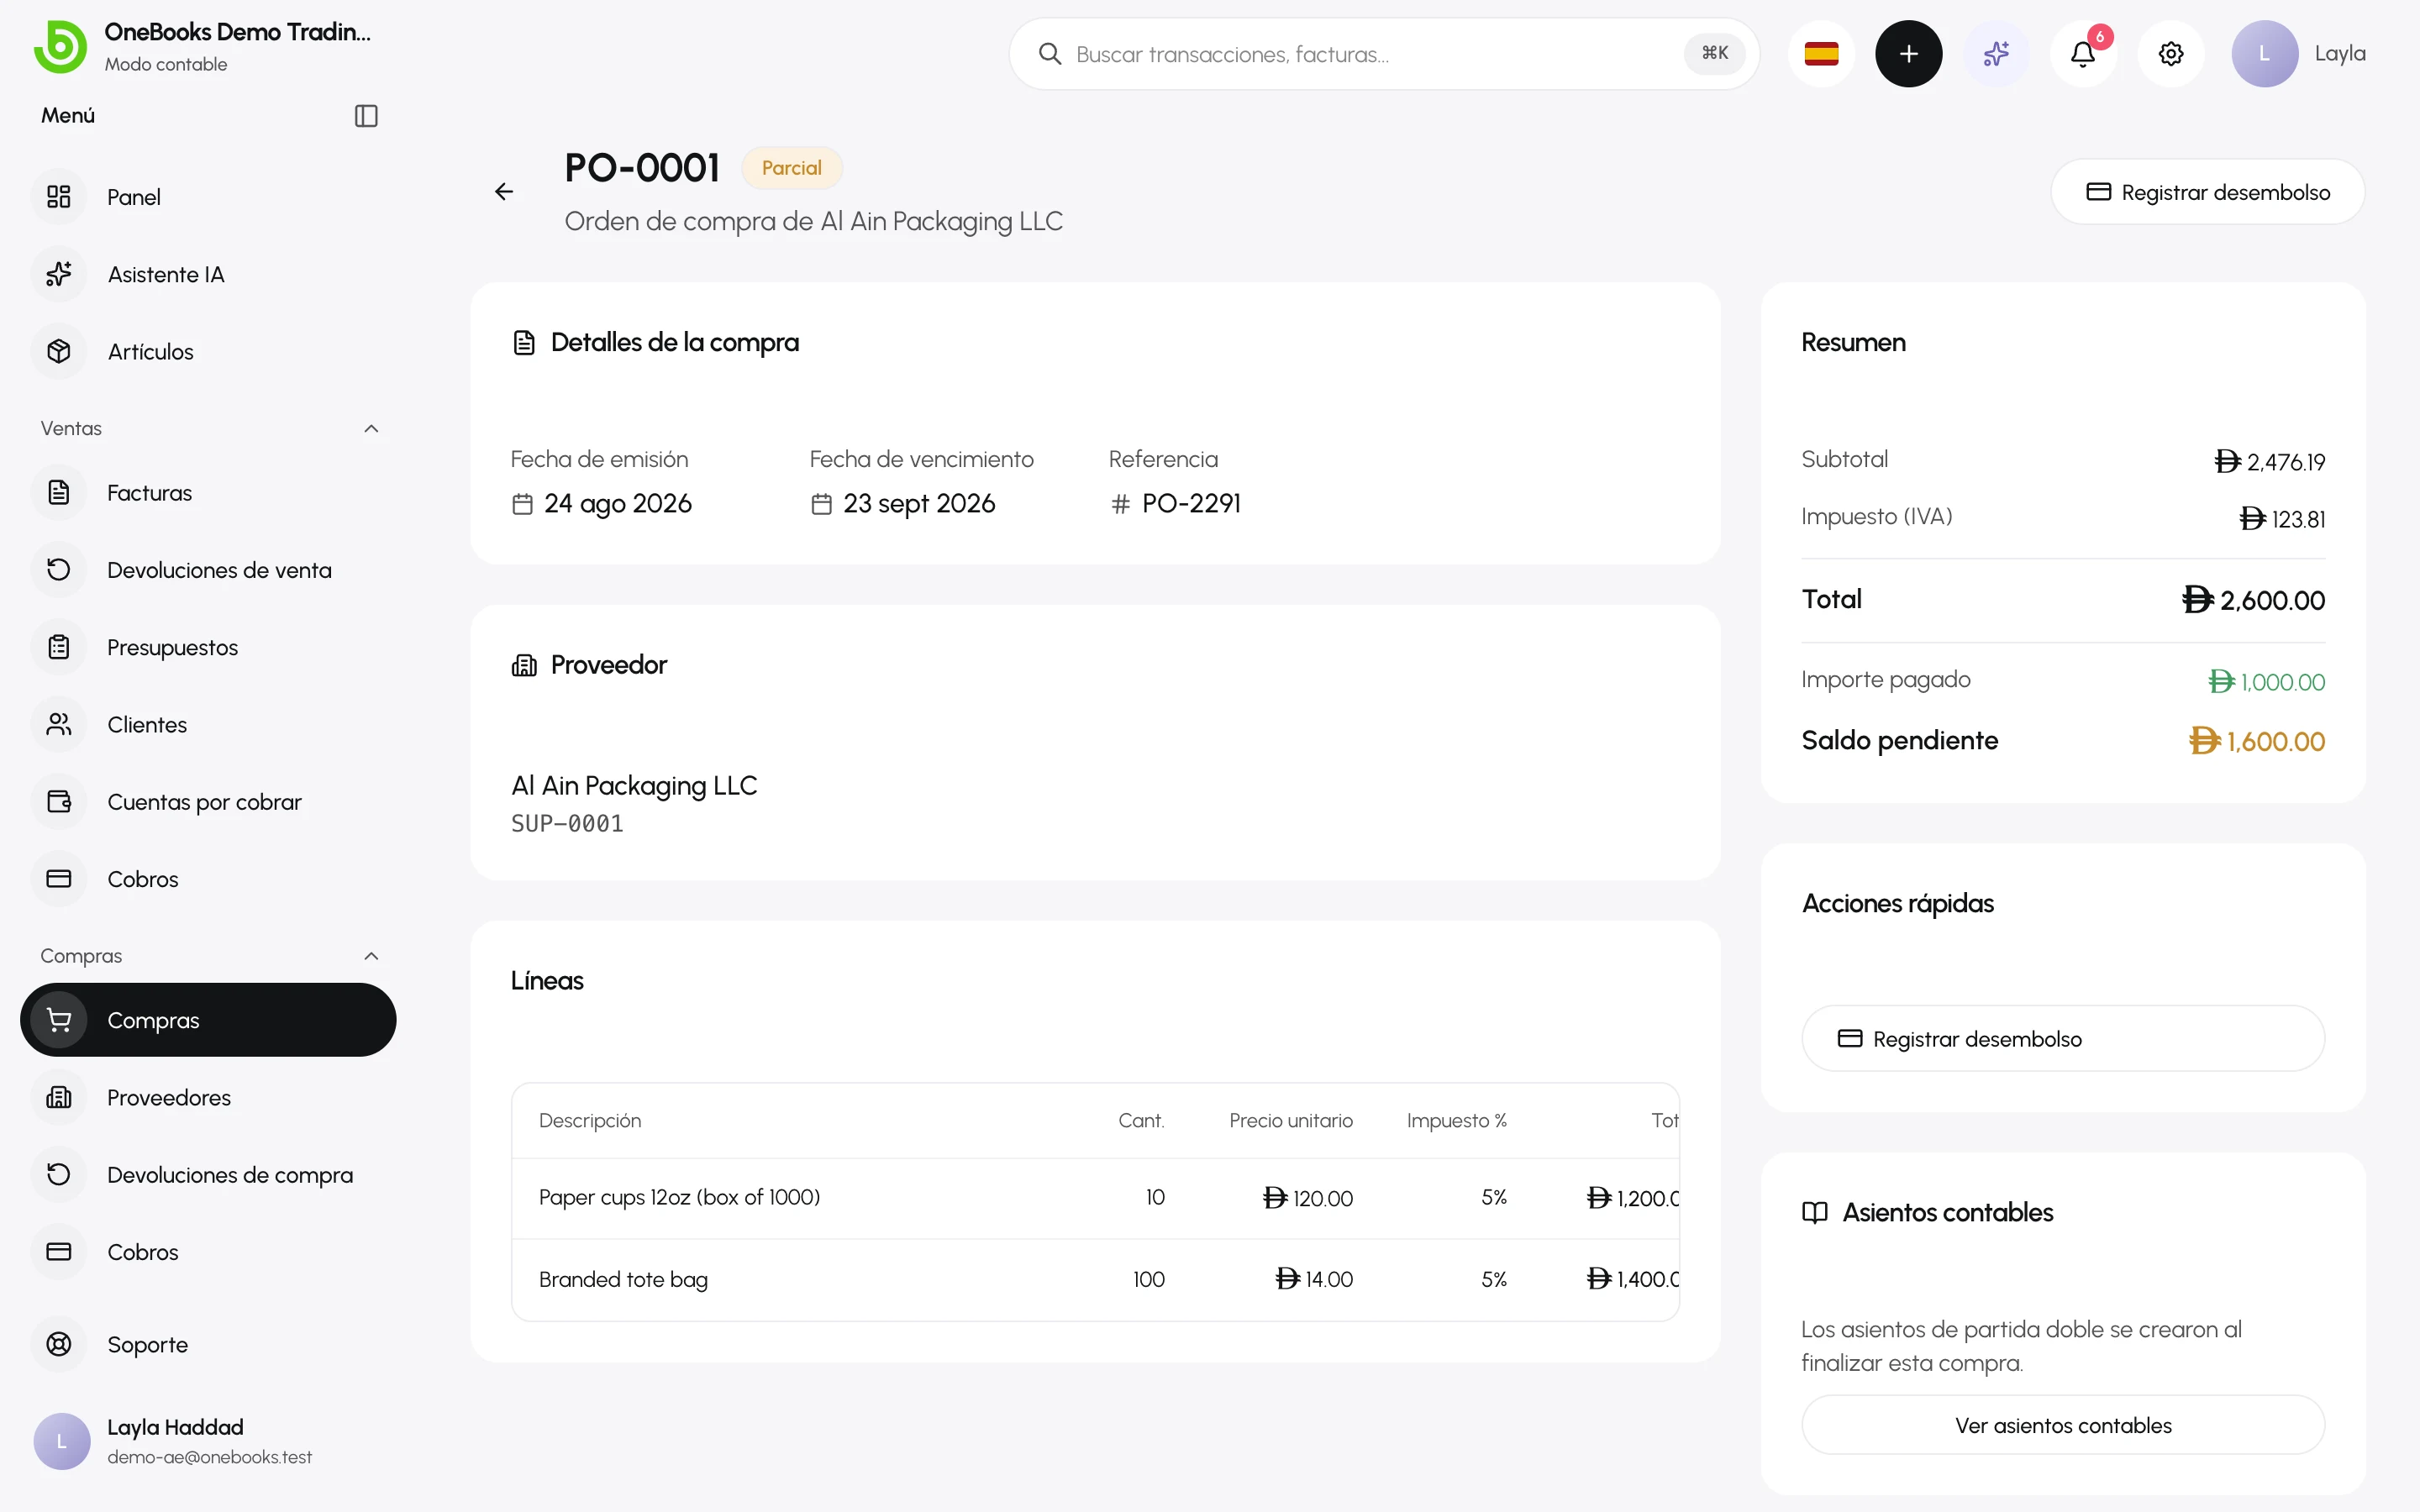The image size is (2420, 1512).
Task: Click the Asientos contables book icon
Action: 1814,1212
